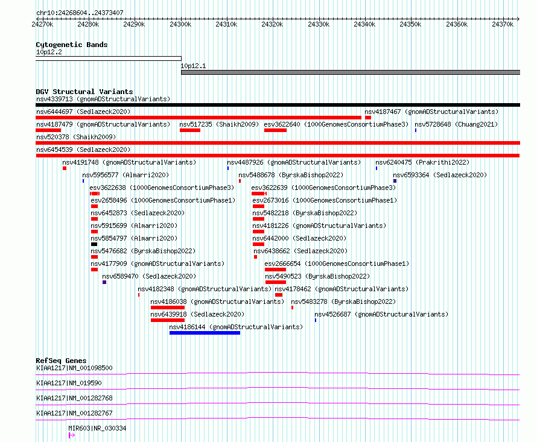Open esv3622638 variant label
Image resolution: width=537 pixels, height=442 pixels.
(x=162, y=188)
